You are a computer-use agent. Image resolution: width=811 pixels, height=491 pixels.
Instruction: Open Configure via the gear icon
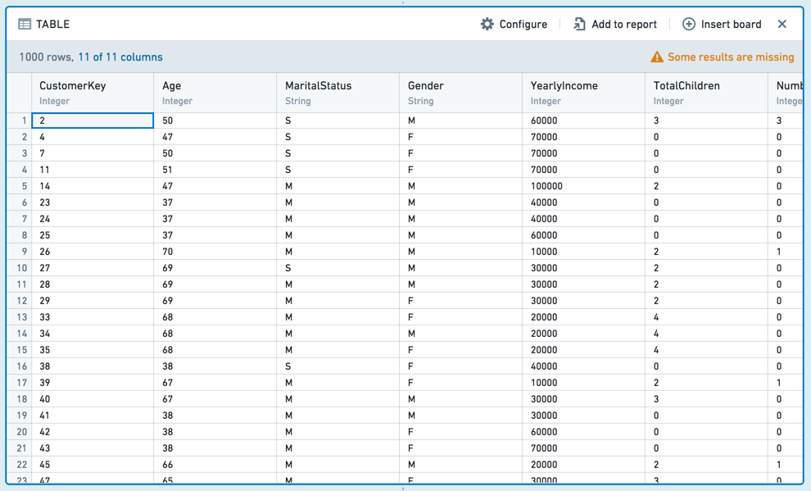pyautogui.click(x=487, y=25)
